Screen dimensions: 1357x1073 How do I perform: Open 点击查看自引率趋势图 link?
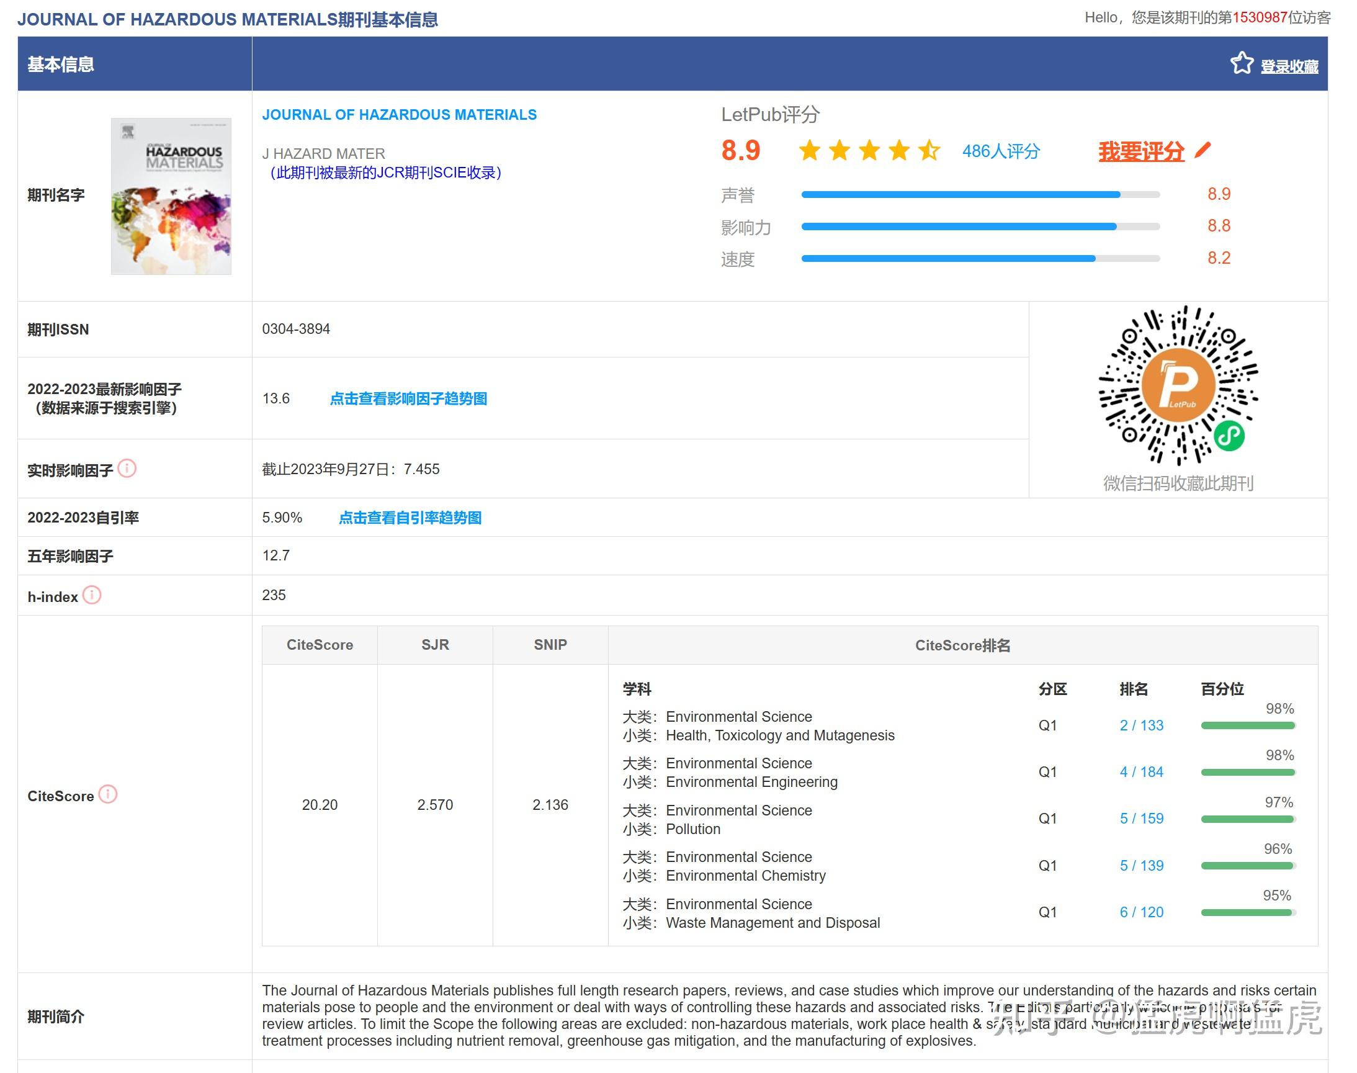410,518
